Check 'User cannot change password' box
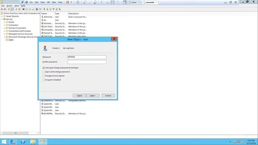This screenshot has height=145, width=258. 44,72
